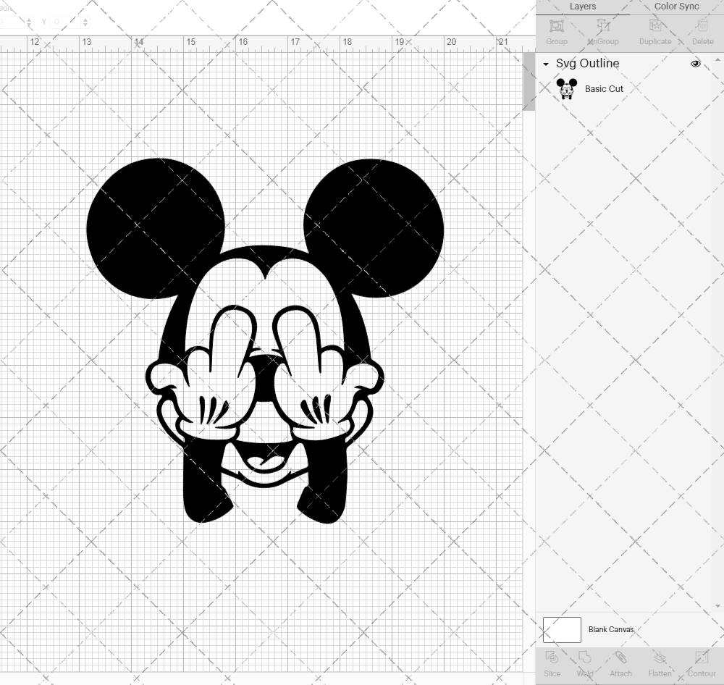Click the Weld tool icon

(x=584, y=657)
